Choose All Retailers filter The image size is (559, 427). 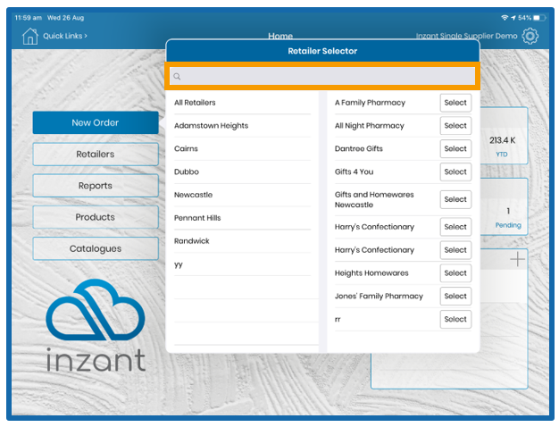click(x=242, y=103)
